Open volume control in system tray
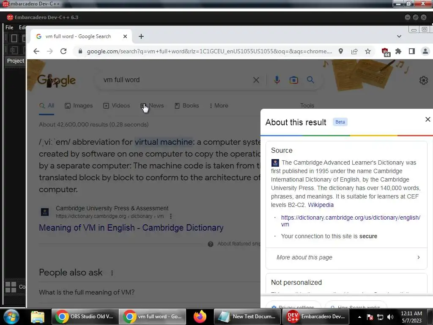The width and height of the screenshot is (433, 325). click(x=390, y=317)
